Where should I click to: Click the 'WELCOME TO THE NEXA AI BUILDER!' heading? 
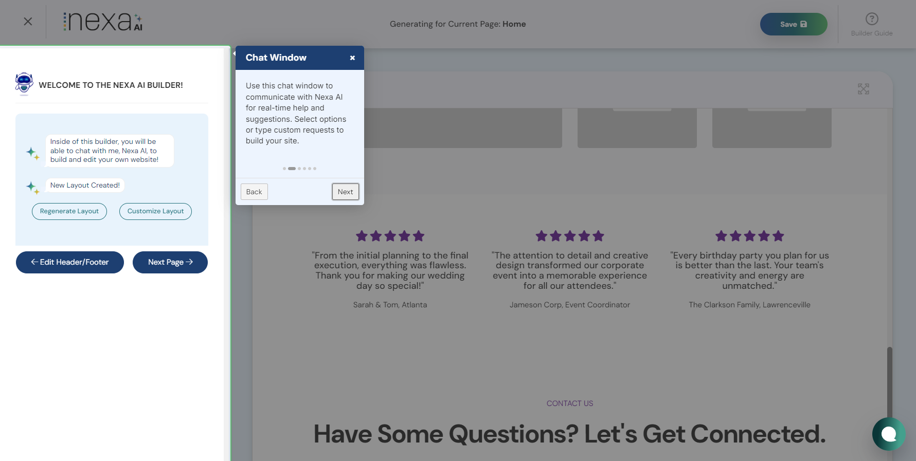[111, 85]
